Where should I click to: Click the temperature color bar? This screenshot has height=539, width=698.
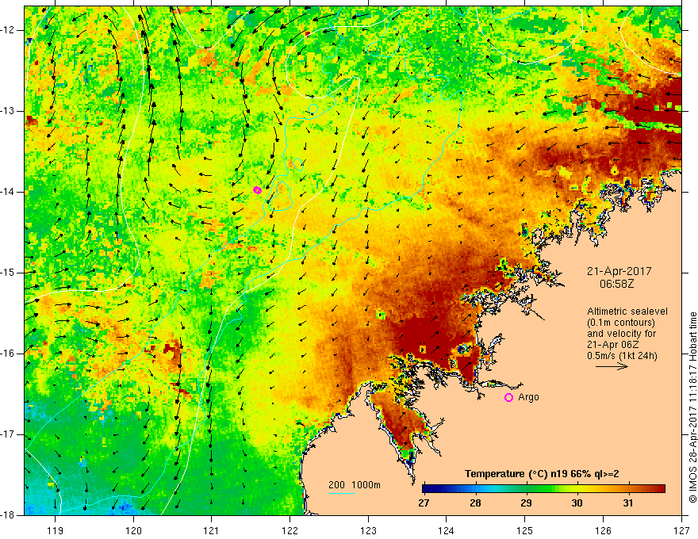[543, 489]
